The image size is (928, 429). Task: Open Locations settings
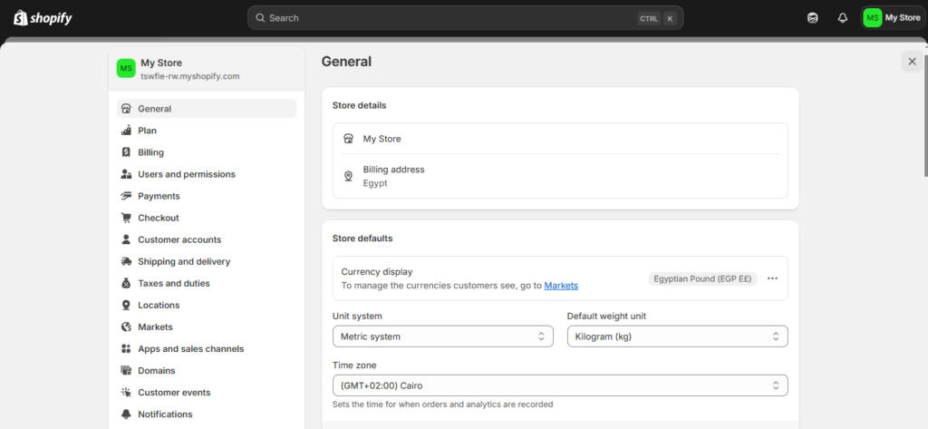pos(207,305)
